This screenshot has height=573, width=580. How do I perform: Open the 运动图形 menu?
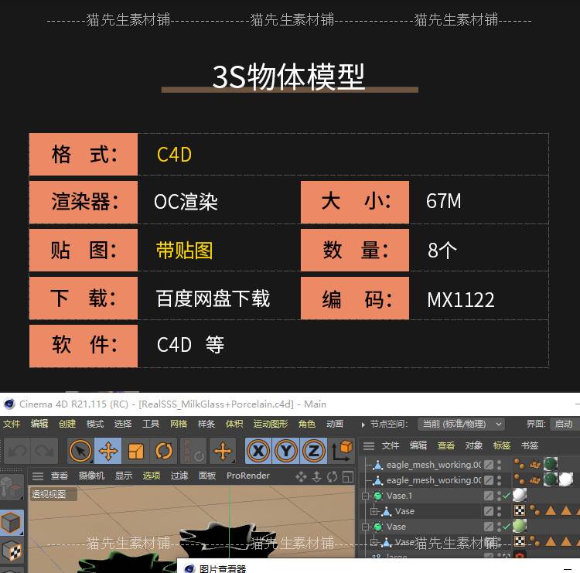coord(271,424)
